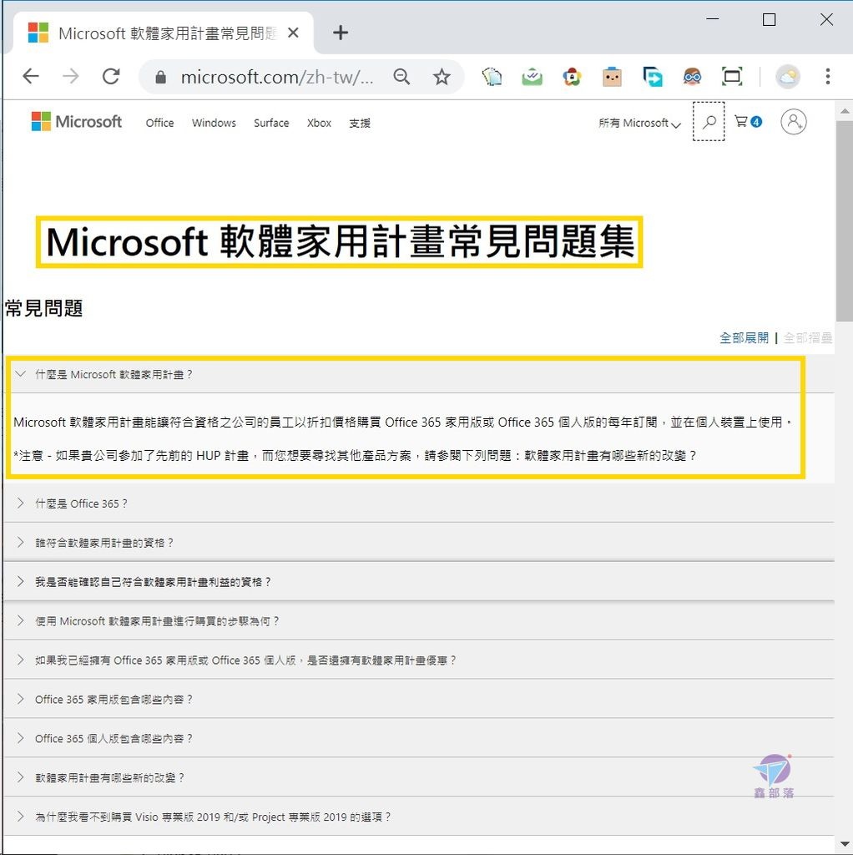This screenshot has width=853, height=855.
Task: Expand the 誰符合軟體家用計畫的資格 question
Action: click(419, 543)
